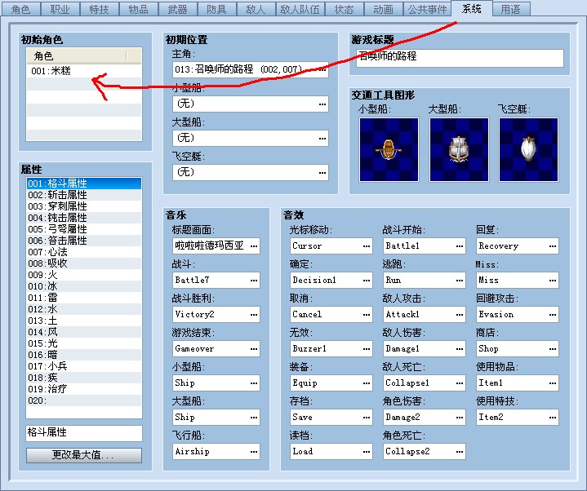This screenshot has height=491, width=587.
Task: Select attribute 007:心法
Action: click(x=84, y=252)
